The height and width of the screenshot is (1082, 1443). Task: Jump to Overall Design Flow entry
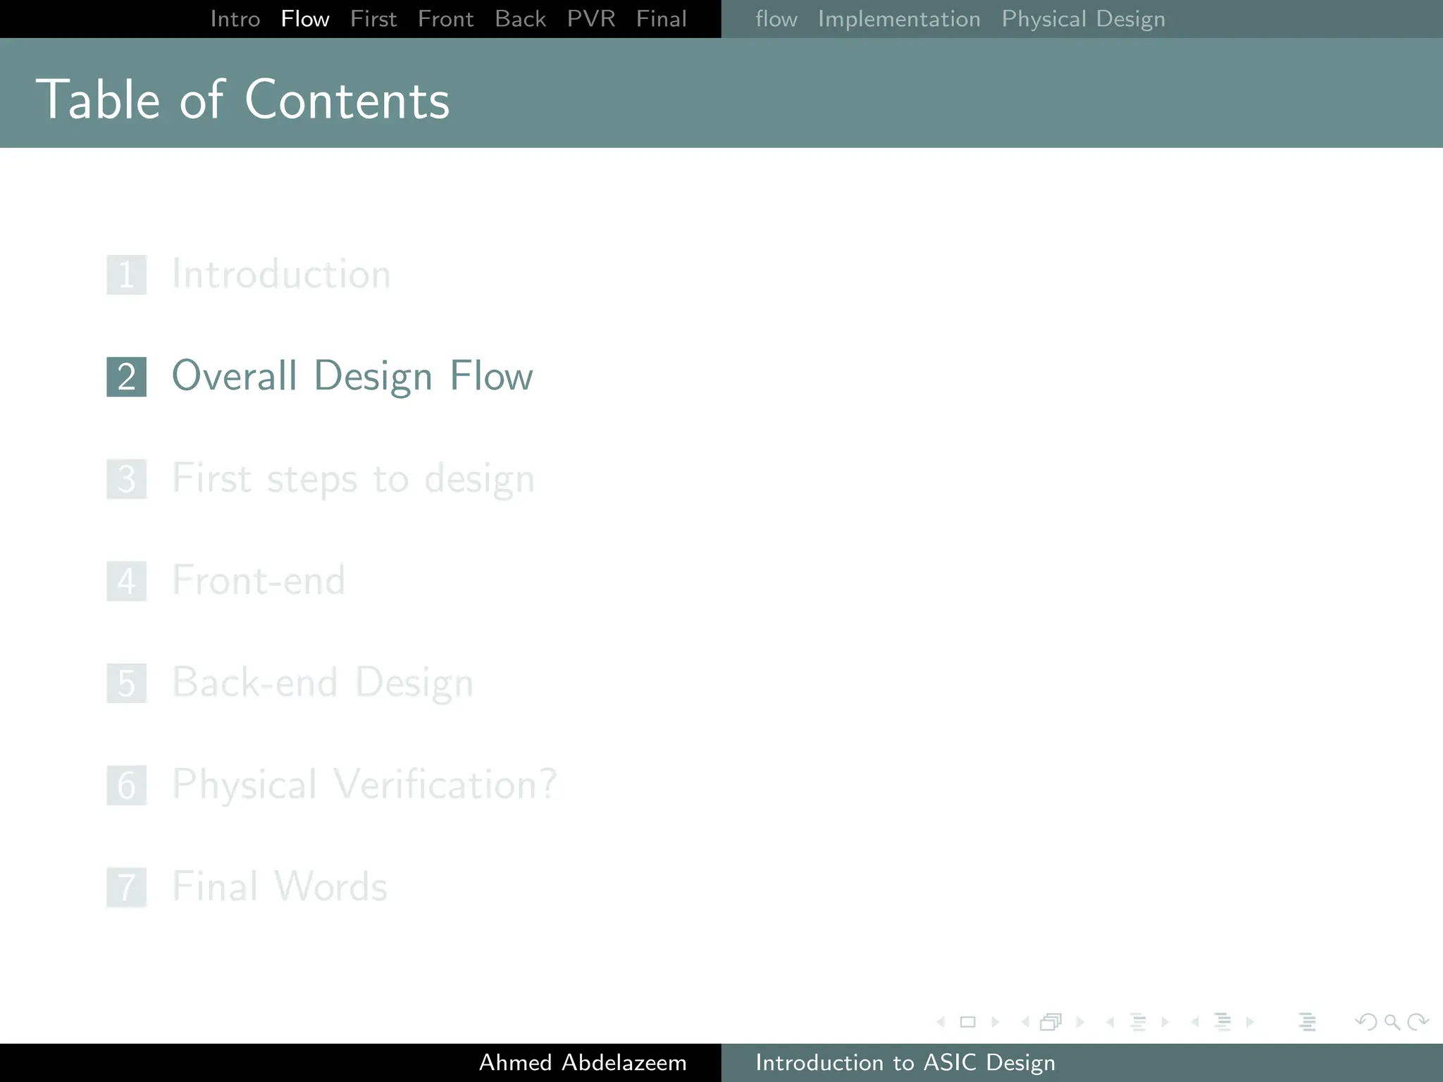point(352,376)
